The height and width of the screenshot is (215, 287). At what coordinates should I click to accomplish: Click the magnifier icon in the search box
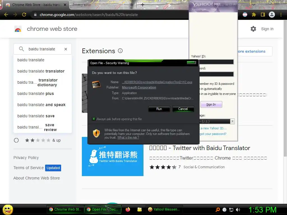[x=21, y=49]
